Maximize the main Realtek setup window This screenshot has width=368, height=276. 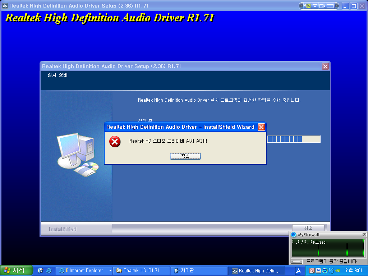(x=354, y=6)
